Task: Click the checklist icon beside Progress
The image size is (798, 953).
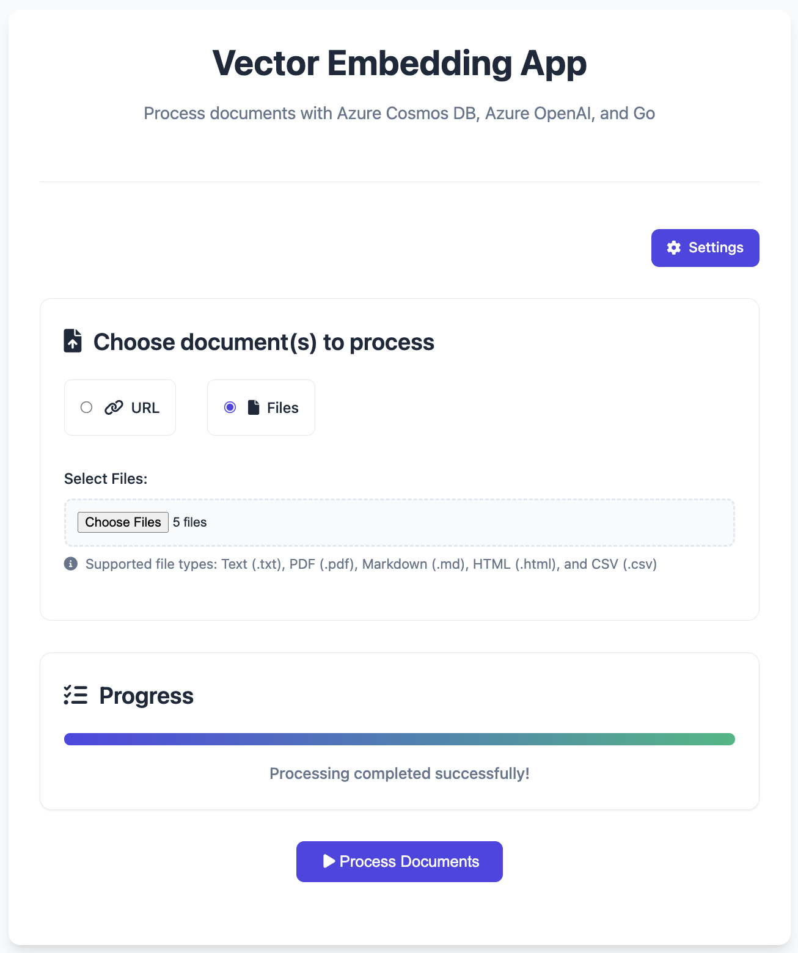Action: coord(76,695)
